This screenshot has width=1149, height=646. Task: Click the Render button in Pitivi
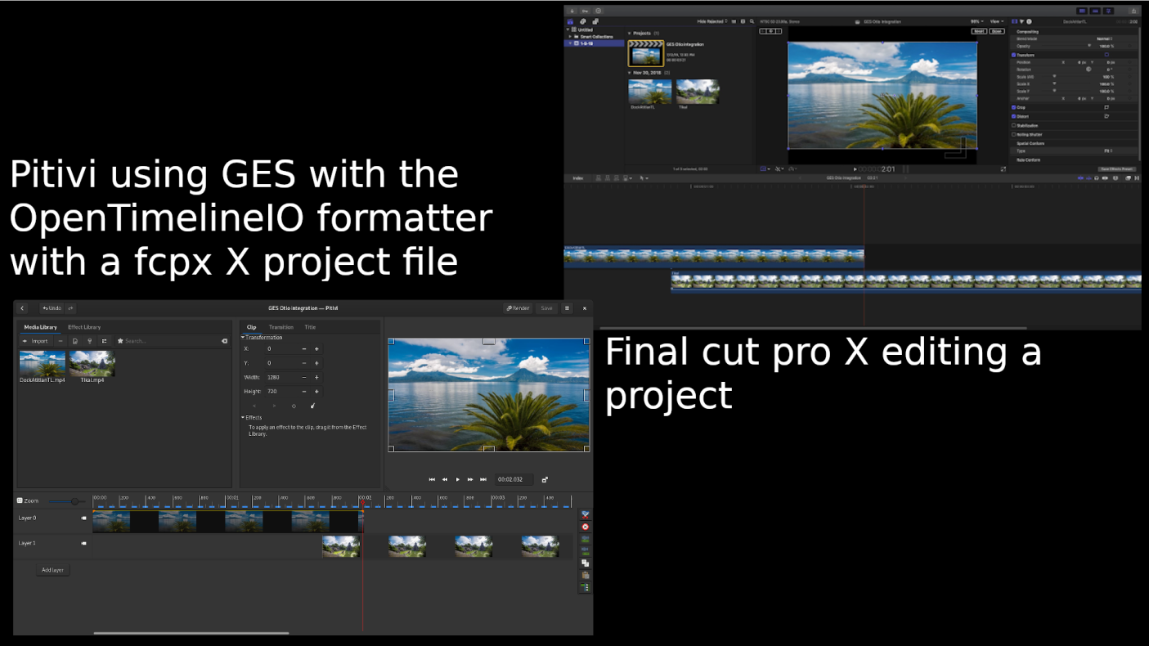[518, 308]
